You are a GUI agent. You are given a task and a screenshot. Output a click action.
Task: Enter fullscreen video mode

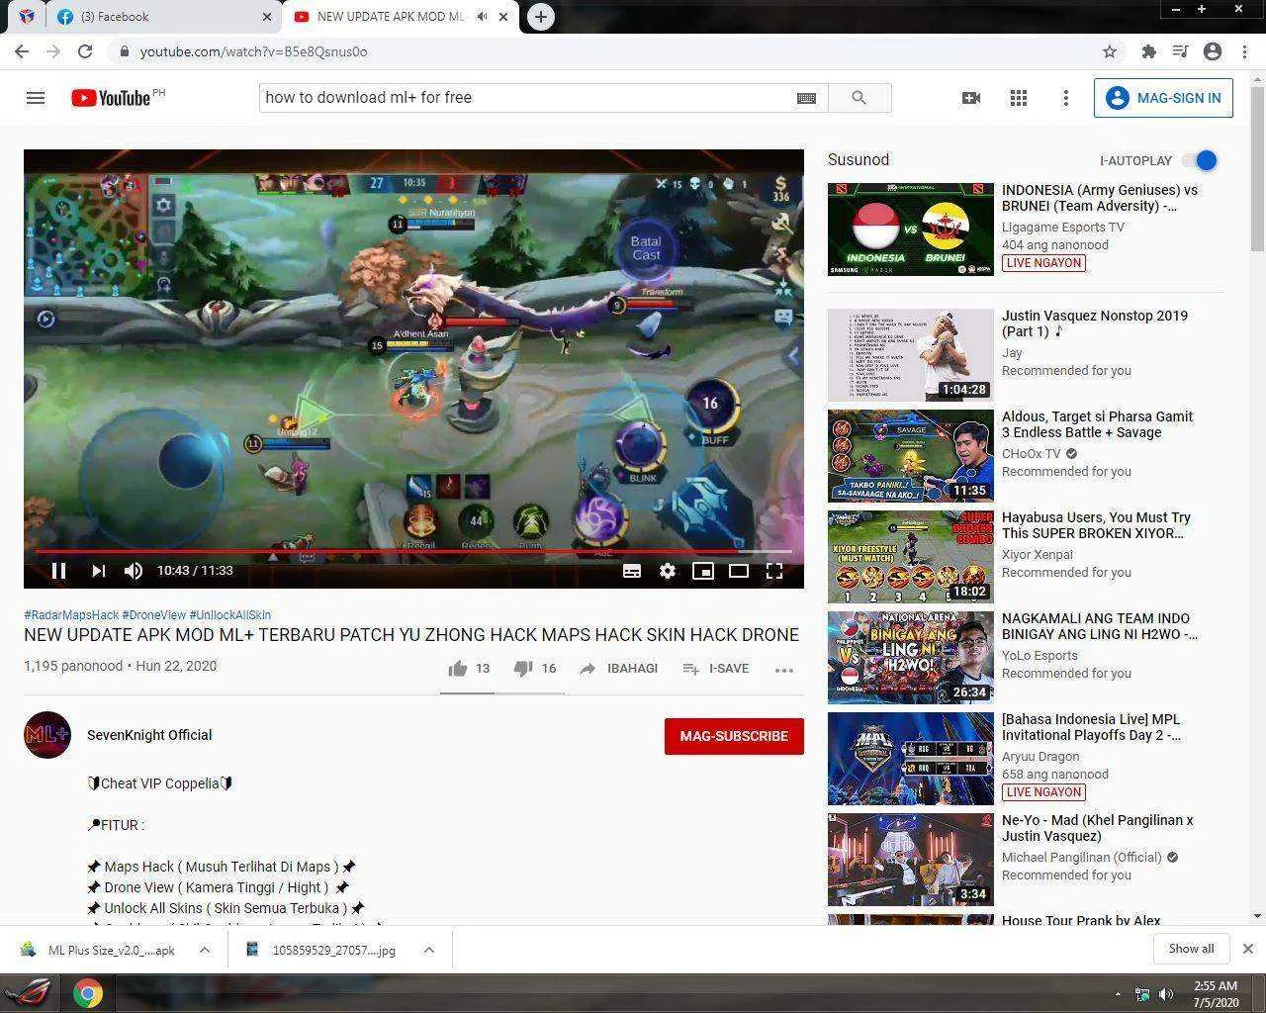(774, 571)
